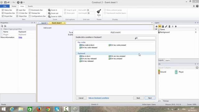The width and height of the screenshot is (199, 112).
Task: Open the Help link in Properties
Action: 20,37
